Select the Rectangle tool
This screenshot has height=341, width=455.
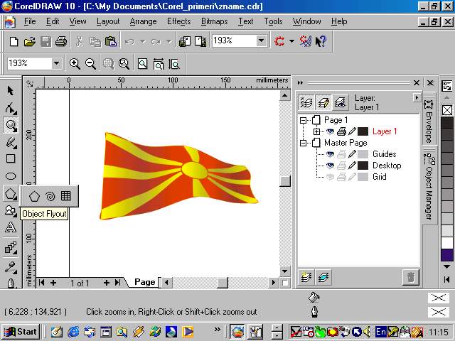click(11, 158)
